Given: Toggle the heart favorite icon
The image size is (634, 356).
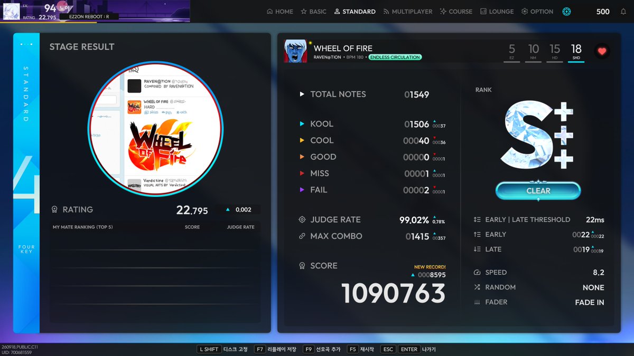Looking at the screenshot, I should [x=602, y=51].
